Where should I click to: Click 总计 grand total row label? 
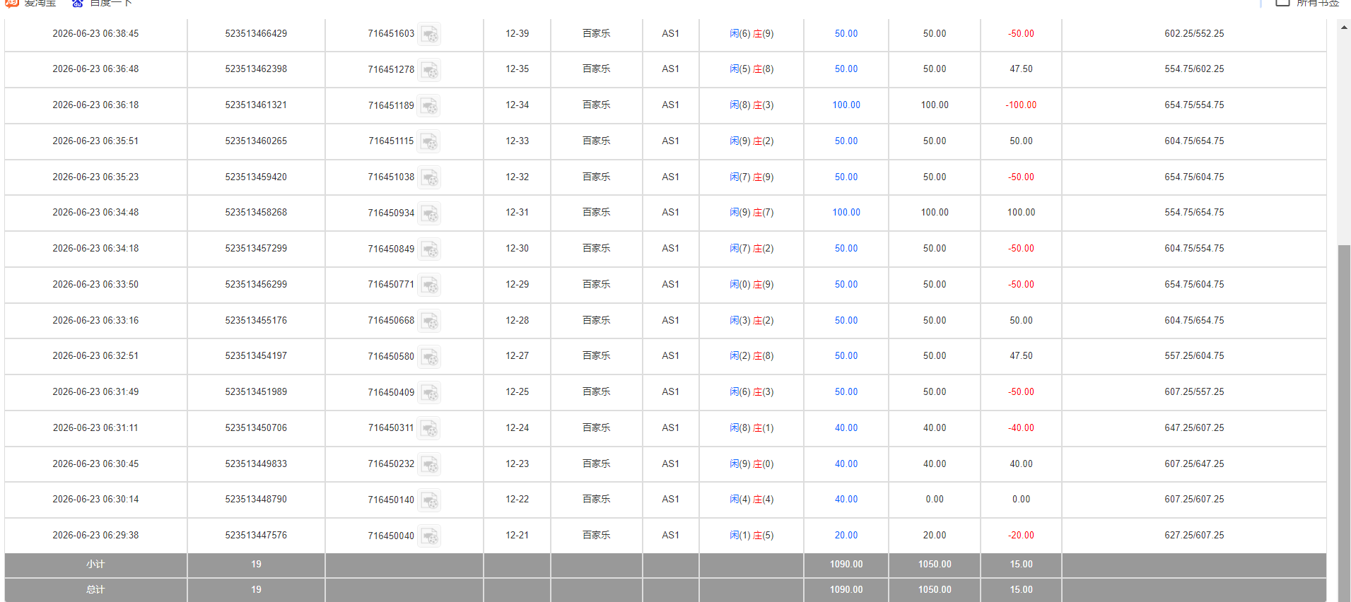click(x=95, y=590)
